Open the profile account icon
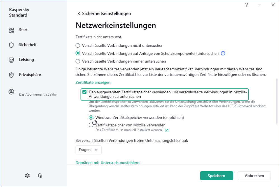 tap(11, 92)
